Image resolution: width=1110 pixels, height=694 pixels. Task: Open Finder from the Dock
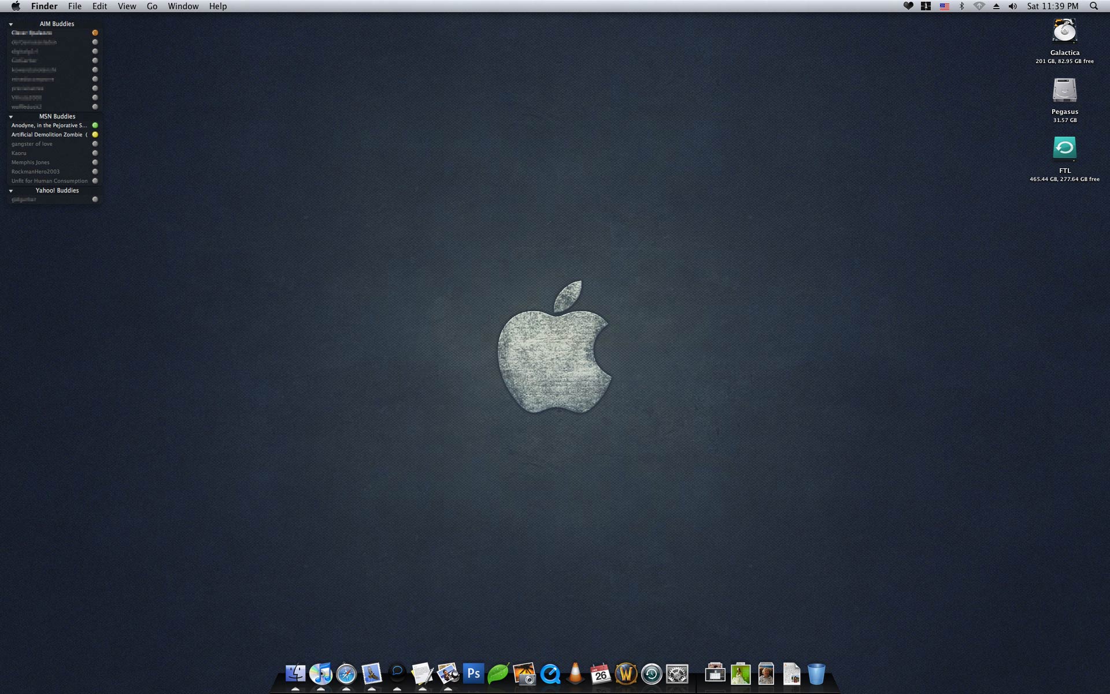(x=295, y=674)
